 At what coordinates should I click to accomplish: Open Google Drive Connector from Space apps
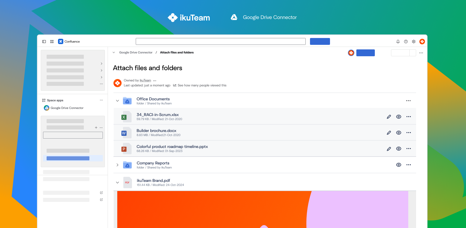tap(67, 108)
